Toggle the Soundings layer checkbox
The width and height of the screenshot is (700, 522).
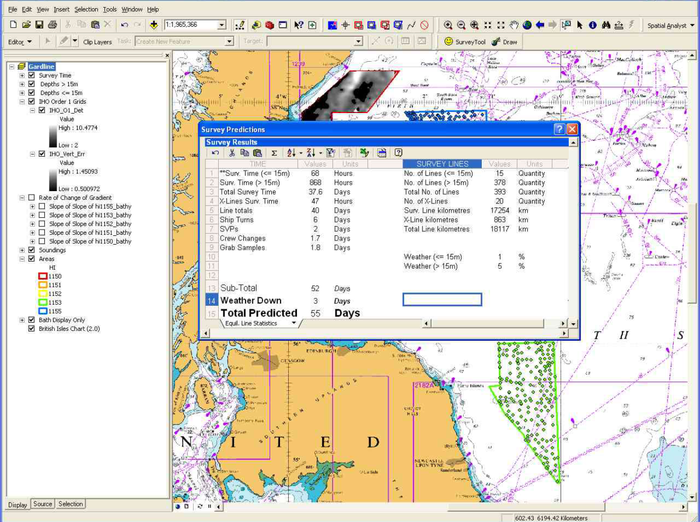pos(32,250)
